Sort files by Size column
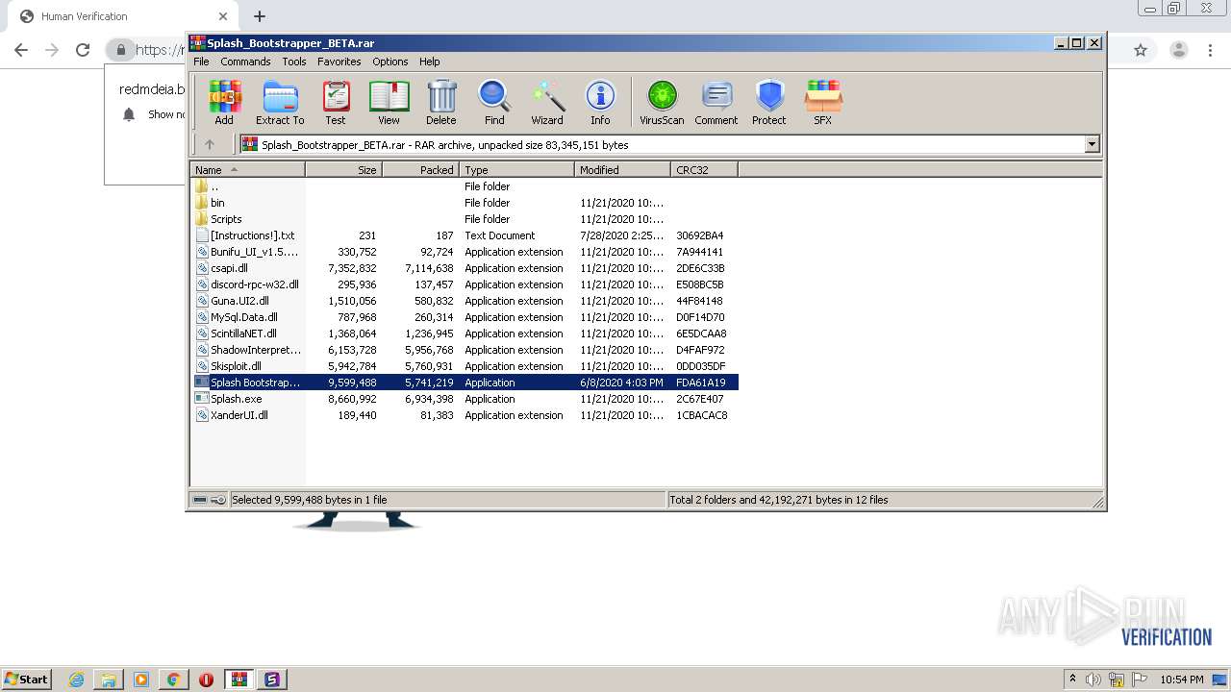 (x=343, y=169)
